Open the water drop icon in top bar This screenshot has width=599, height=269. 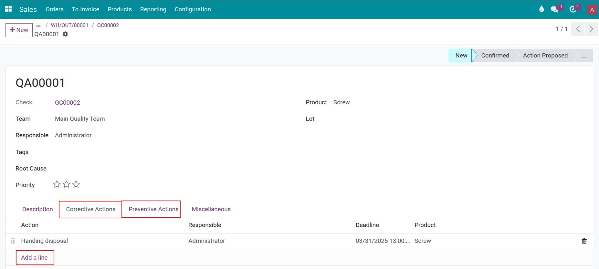pyautogui.click(x=541, y=9)
